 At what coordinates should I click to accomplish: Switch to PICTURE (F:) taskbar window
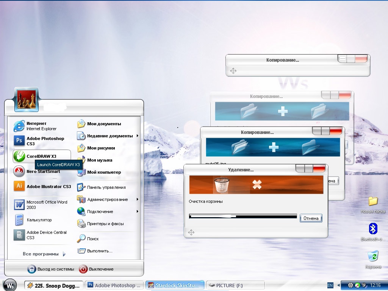click(x=236, y=285)
